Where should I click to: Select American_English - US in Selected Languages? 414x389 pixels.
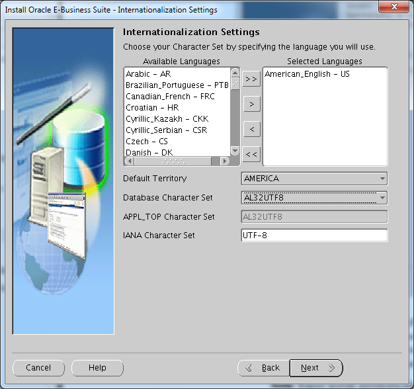(x=325, y=74)
